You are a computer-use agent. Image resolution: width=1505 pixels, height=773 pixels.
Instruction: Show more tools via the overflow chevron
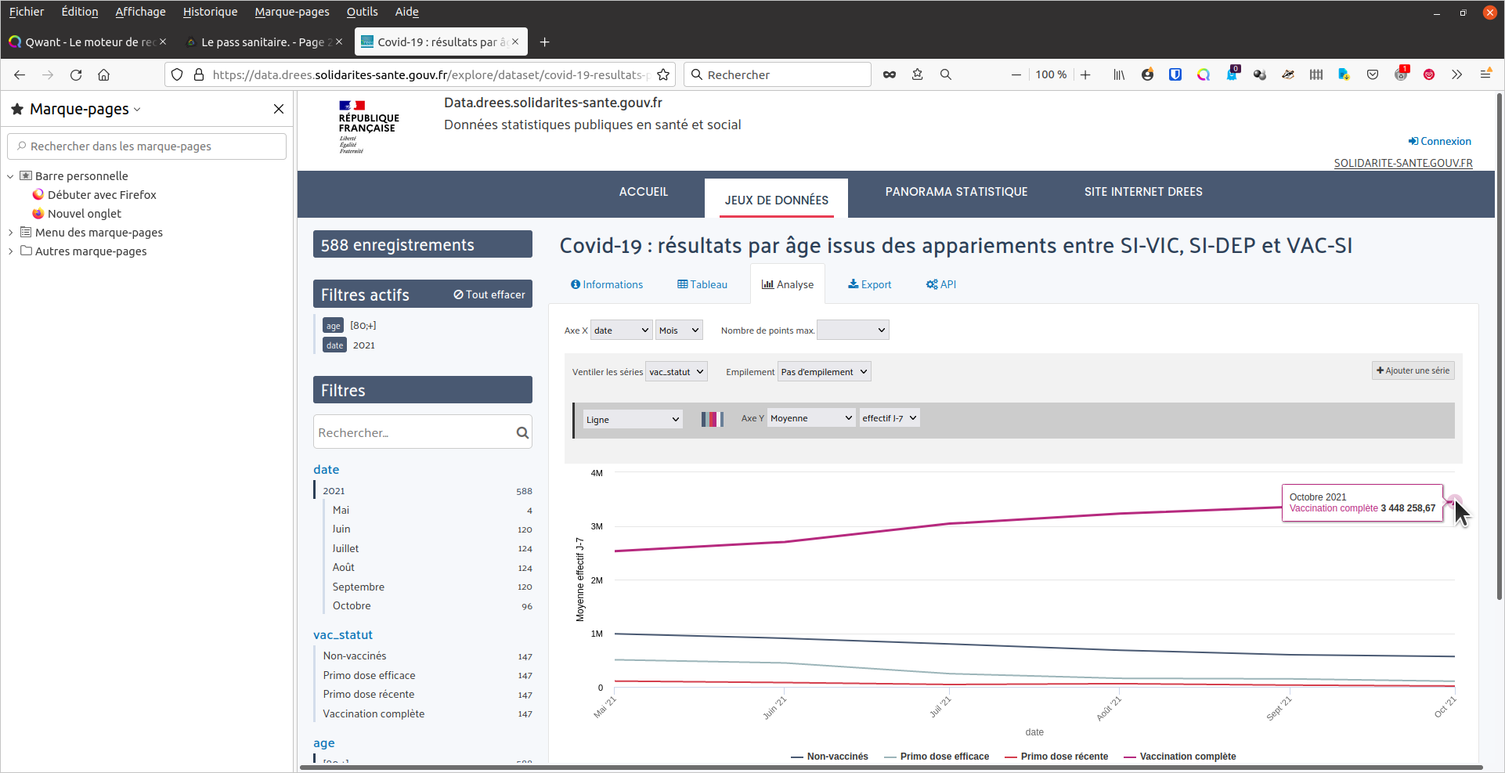(1456, 74)
